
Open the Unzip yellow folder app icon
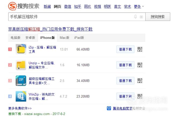pyautogui.click(x=21, y=65)
